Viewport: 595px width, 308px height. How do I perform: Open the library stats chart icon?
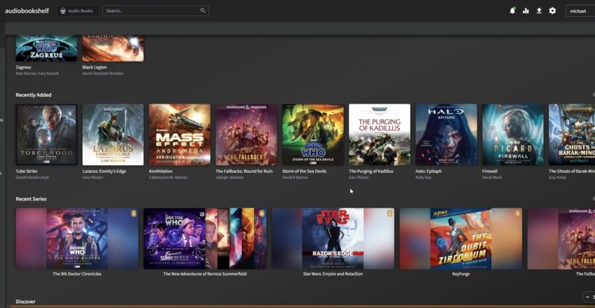526,11
